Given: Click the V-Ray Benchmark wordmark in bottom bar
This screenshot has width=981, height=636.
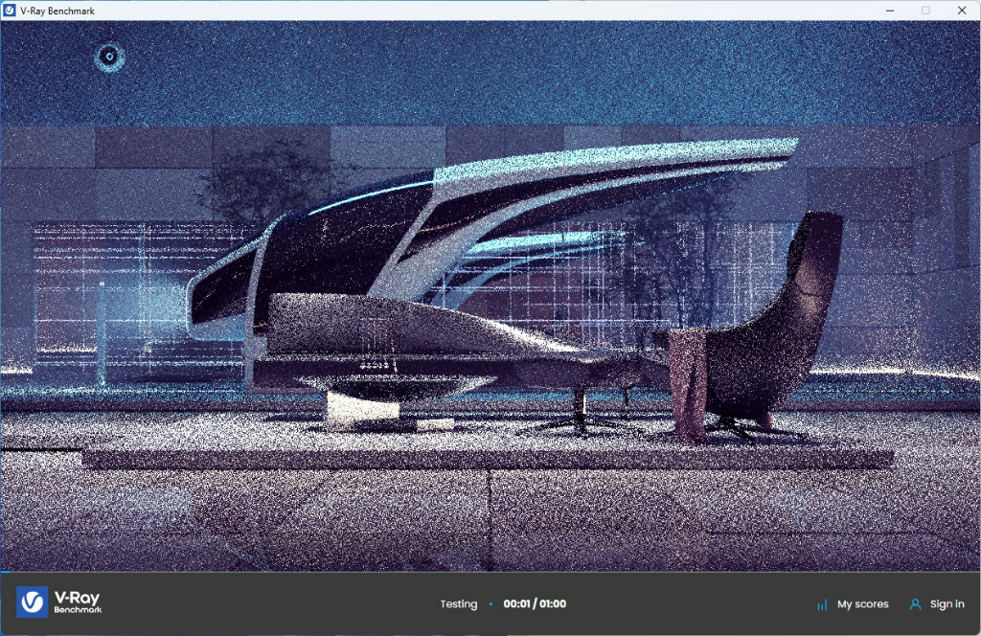Looking at the screenshot, I should pos(78,602).
